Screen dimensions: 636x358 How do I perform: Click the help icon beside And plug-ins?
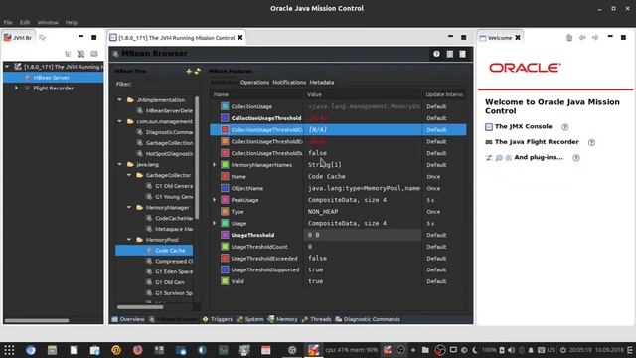tap(576, 158)
